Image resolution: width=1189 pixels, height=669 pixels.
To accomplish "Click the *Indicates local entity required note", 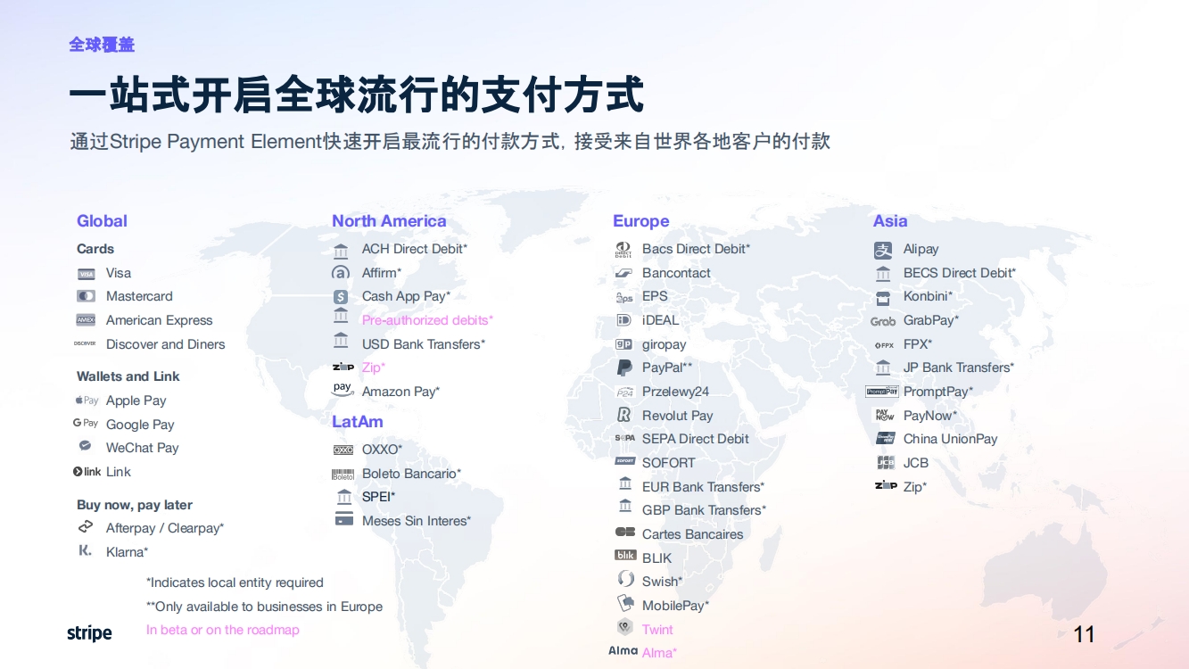I will point(235,582).
